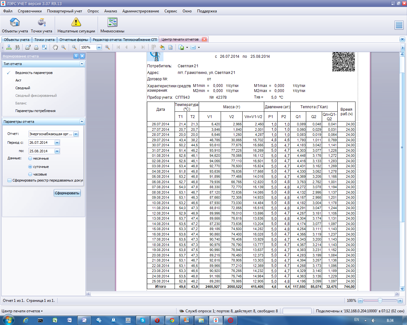Click the zoom in magnifier icon
The height and width of the screenshot is (325, 407).
[107, 47]
